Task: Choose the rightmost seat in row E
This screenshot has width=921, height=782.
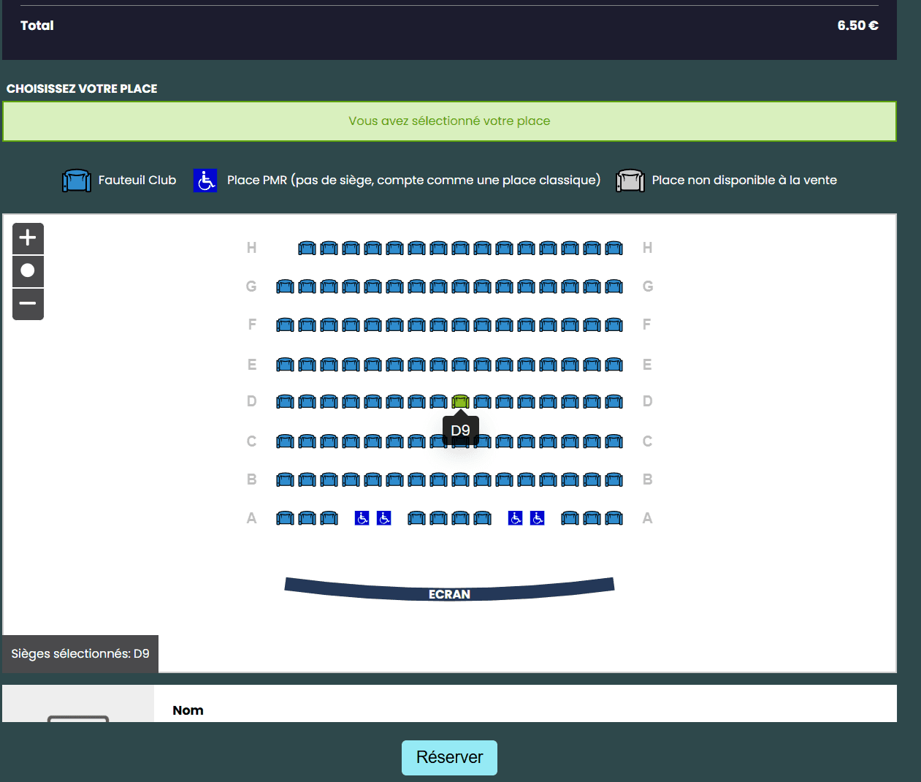Action: pos(614,364)
